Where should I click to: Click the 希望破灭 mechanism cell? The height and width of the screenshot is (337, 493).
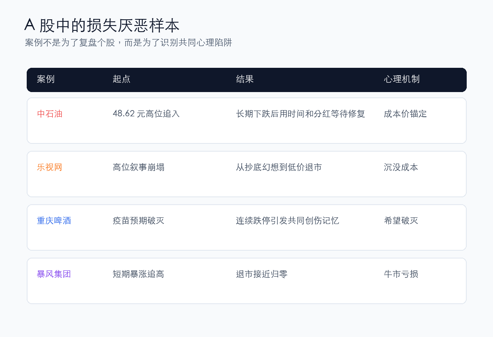click(x=401, y=221)
